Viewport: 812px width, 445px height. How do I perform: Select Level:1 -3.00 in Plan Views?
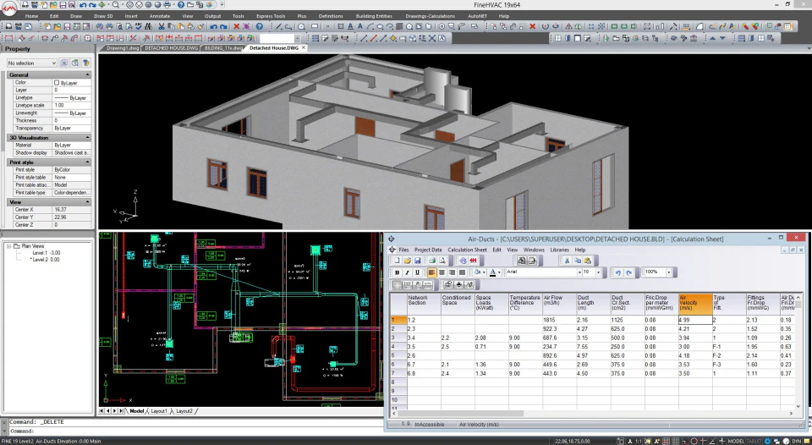(x=46, y=253)
